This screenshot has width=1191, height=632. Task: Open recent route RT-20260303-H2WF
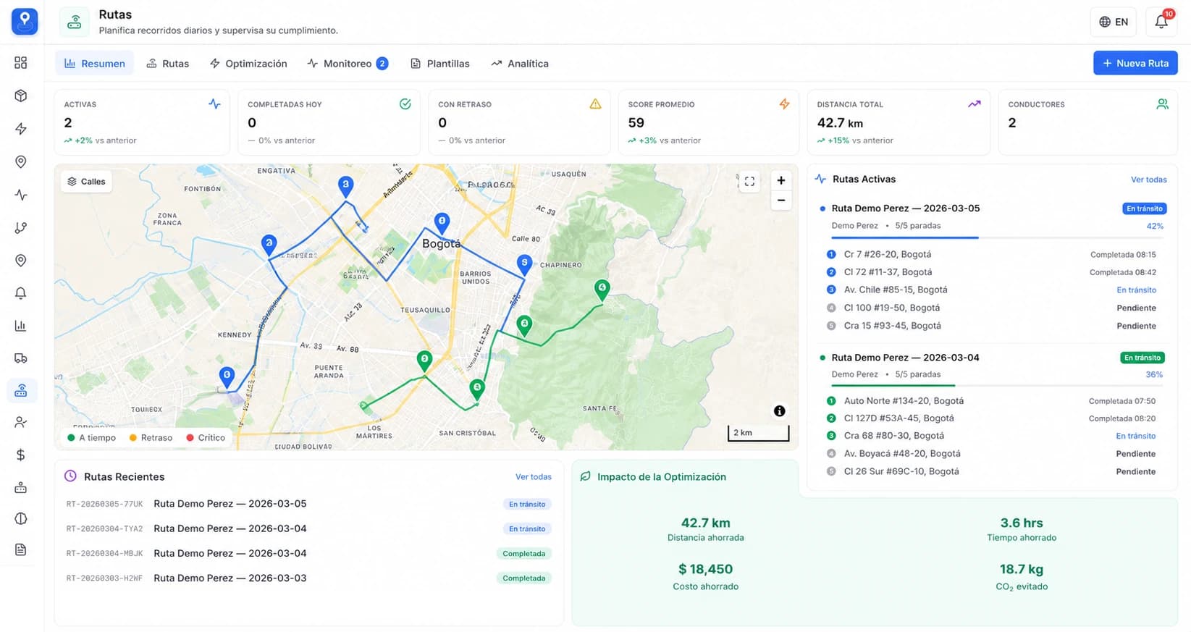pos(309,578)
